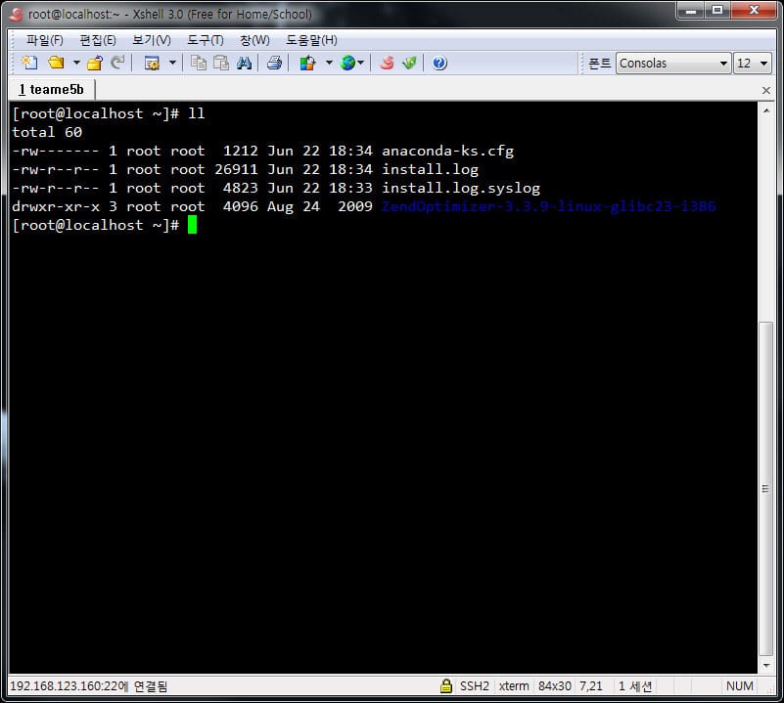Click the New session icon
This screenshot has width=784, height=703.
pos(29,63)
